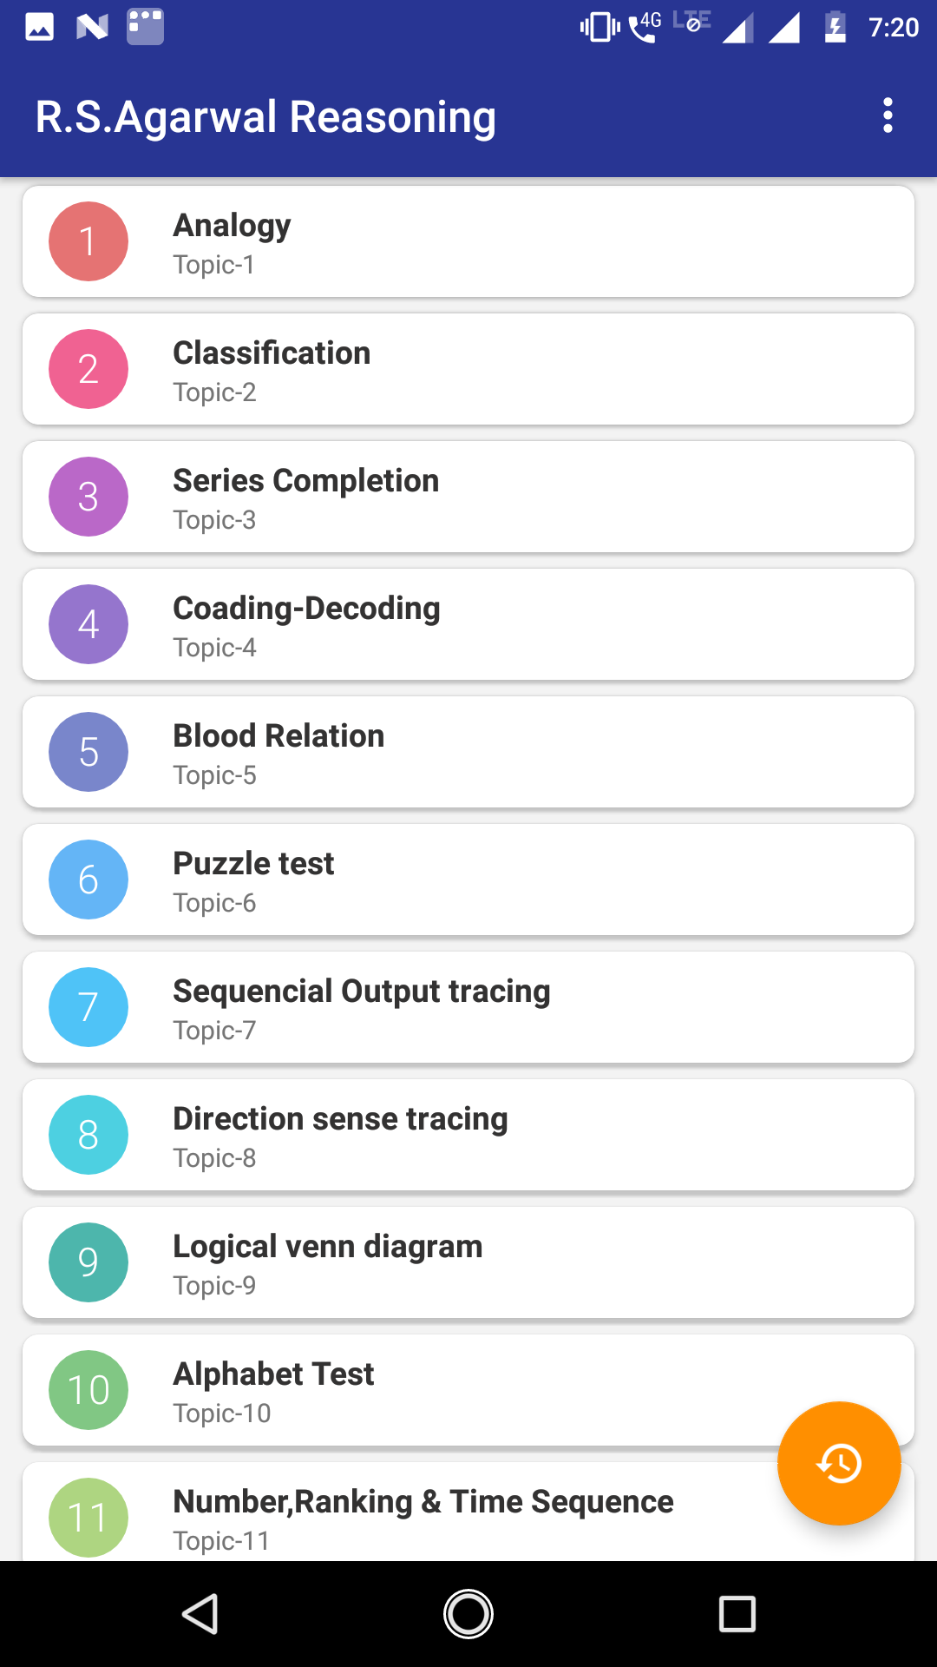Tap the teal number 9 circle icon
Viewport: 937px width, 1667px height.
(88, 1262)
